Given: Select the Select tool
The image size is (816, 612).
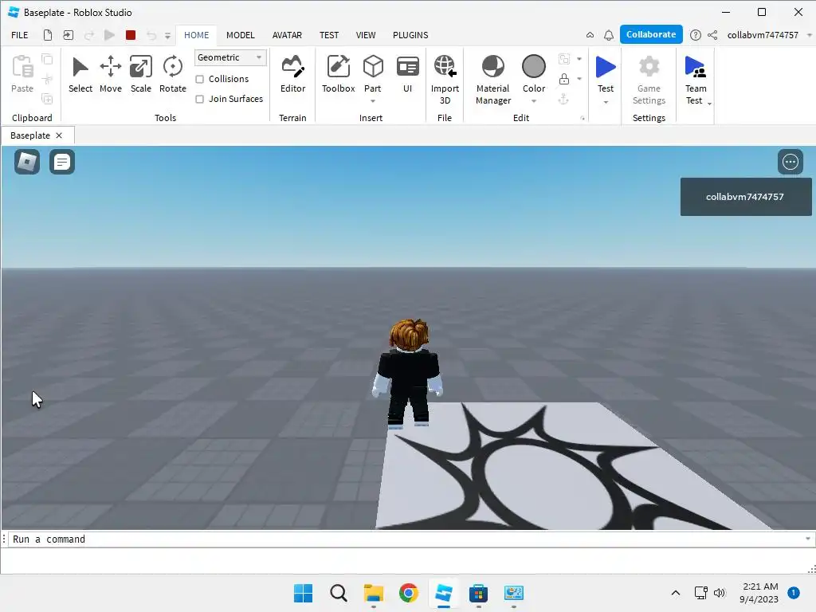Looking at the screenshot, I should coord(80,74).
